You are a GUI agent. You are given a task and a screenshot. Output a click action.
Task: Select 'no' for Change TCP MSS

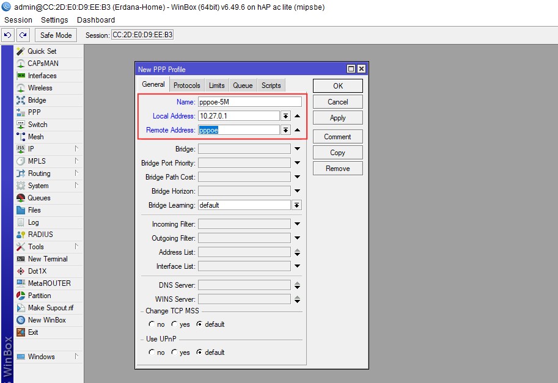152,324
